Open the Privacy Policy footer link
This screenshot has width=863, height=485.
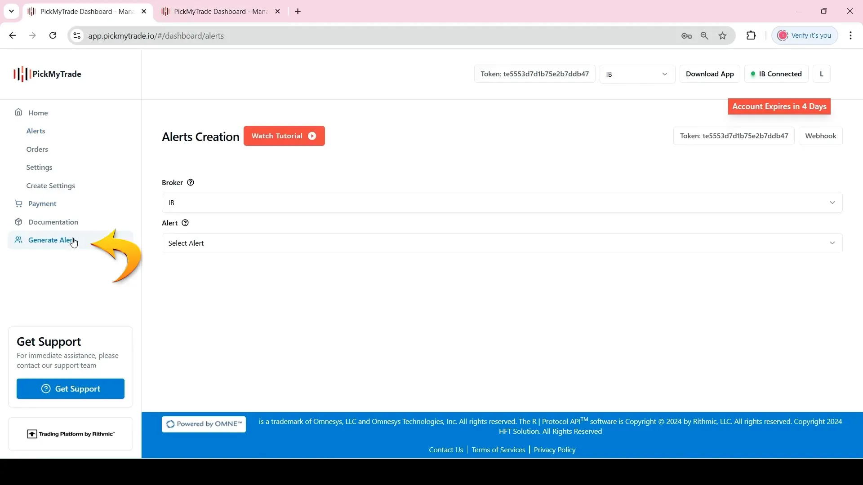554,450
